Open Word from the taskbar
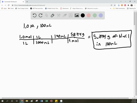Image resolution: width=137 pixels, height=103 pixels. tap(42, 101)
